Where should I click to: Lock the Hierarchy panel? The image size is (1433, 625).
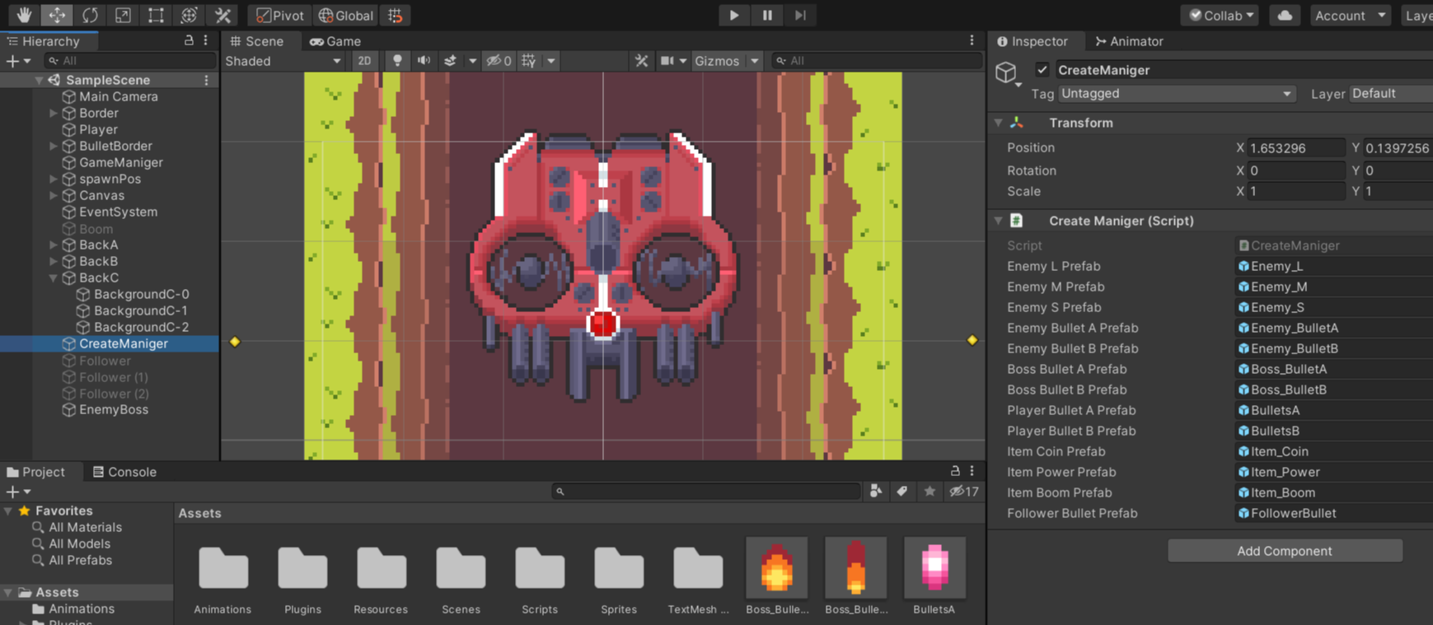coord(189,40)
